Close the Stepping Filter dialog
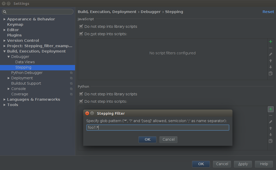The image size is (276, 170). (x=87, y=113)
